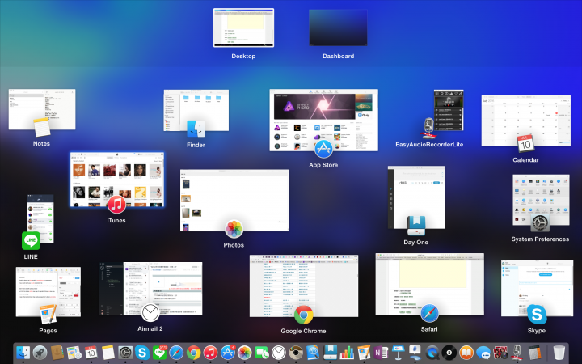The image size is (582, 364).
Task: Select the Safari window thumbnail
Action: tap(430, 284)
